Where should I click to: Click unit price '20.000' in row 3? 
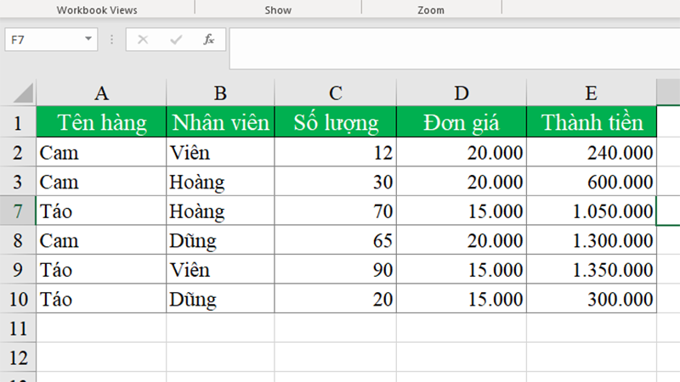462,182
